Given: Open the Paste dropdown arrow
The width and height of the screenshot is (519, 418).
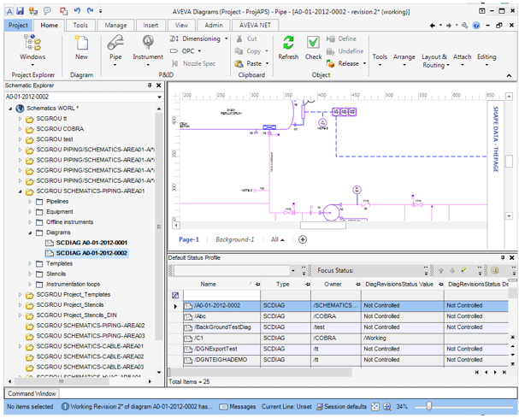Looking at the screenshot, I should click(267, 63).
